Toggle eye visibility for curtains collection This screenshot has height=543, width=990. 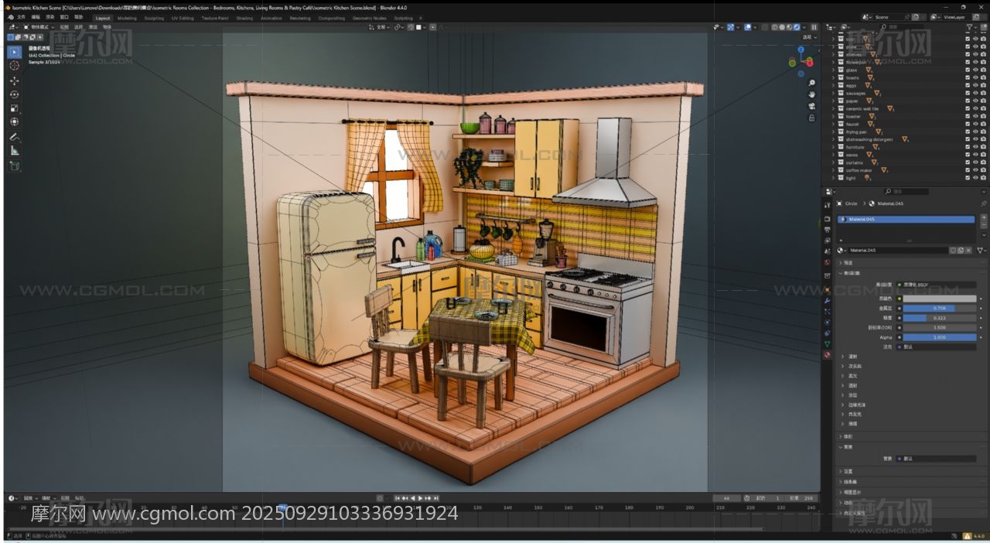pos(975,162)
